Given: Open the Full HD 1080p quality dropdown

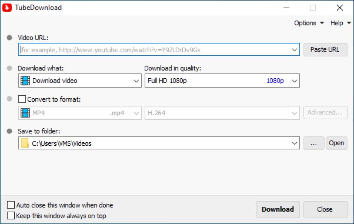Looking at the screenshot, I should 222,81.
